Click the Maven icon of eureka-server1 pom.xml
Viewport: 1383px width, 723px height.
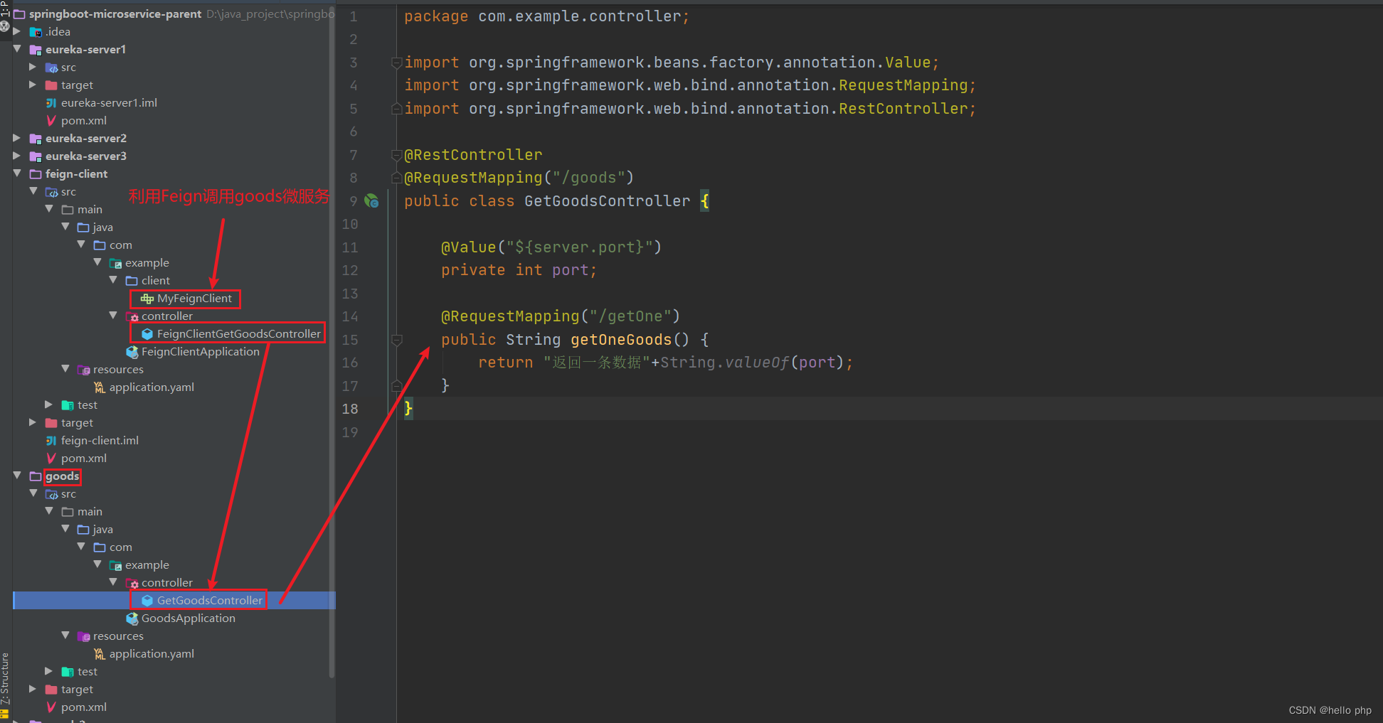point(51,121)
